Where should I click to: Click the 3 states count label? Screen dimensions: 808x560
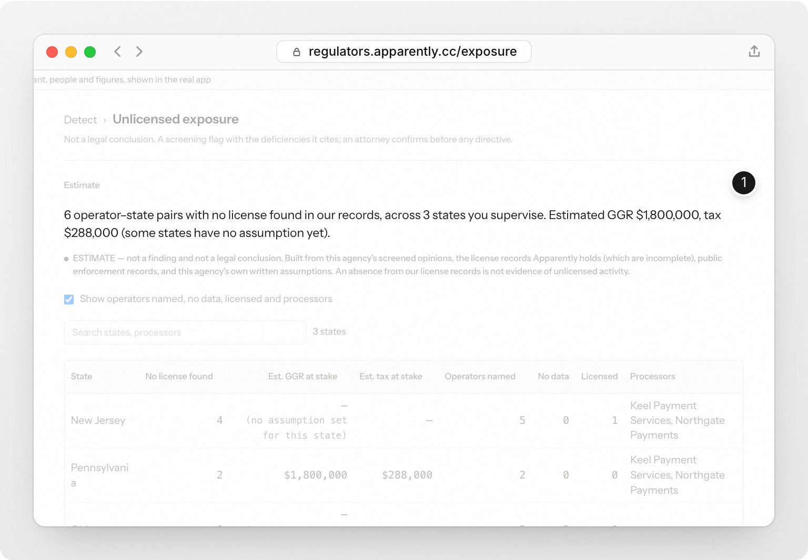tap(329, 331)
